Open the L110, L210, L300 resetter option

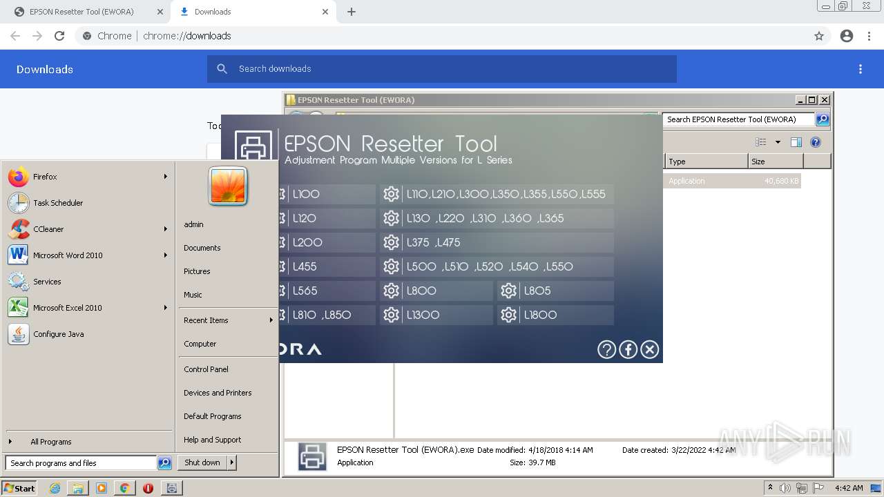tap(497, 194)
